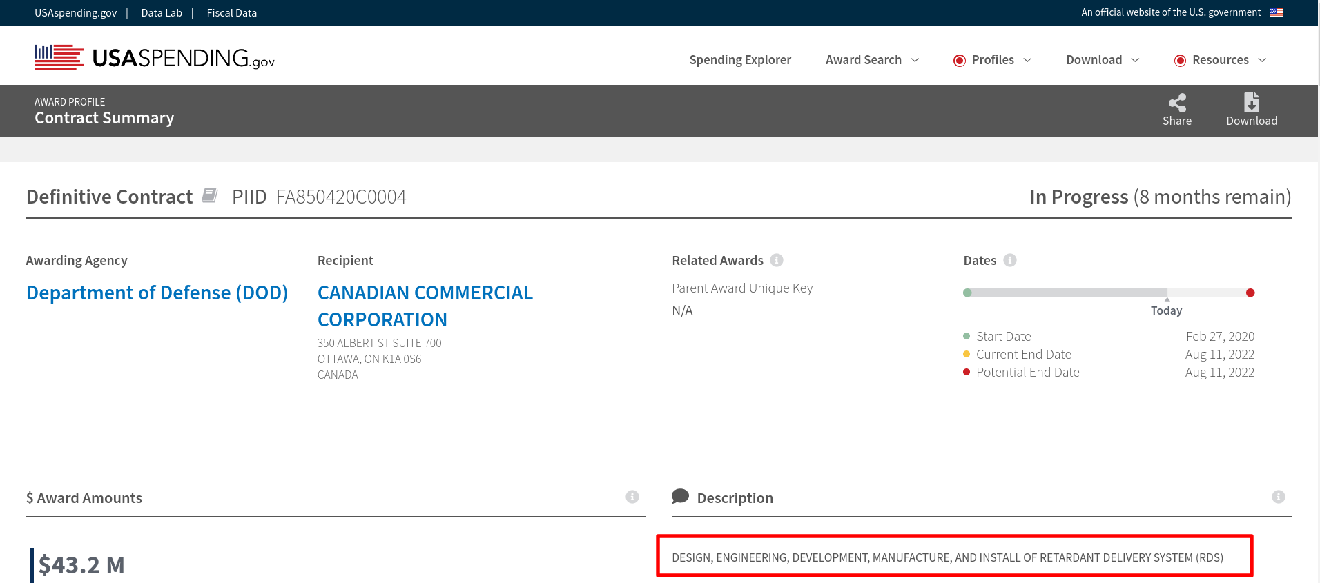Screen dimensions: 1320x583
Task: Click the dates progress bar
Action: pyautogui.click(x=1109, y=293)
